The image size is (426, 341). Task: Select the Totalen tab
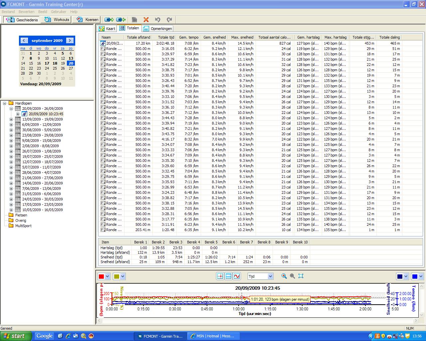click(x=129, y=28)
